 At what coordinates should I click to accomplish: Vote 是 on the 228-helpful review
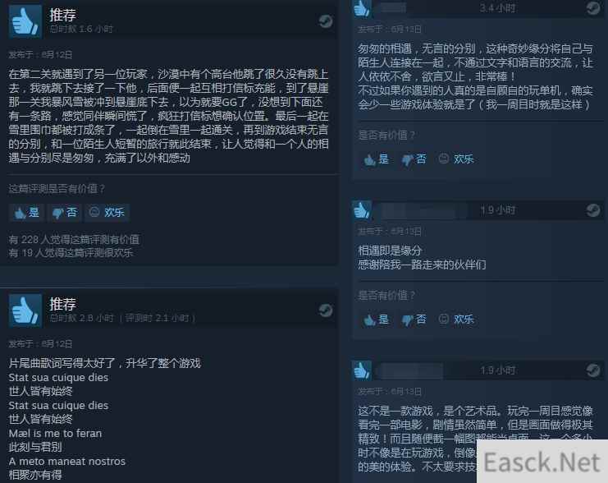[x=26, y=213]
